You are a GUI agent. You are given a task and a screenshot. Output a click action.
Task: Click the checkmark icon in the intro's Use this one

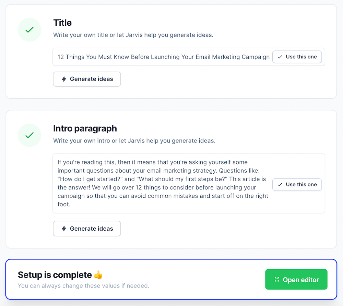click(x=280, y=185)
